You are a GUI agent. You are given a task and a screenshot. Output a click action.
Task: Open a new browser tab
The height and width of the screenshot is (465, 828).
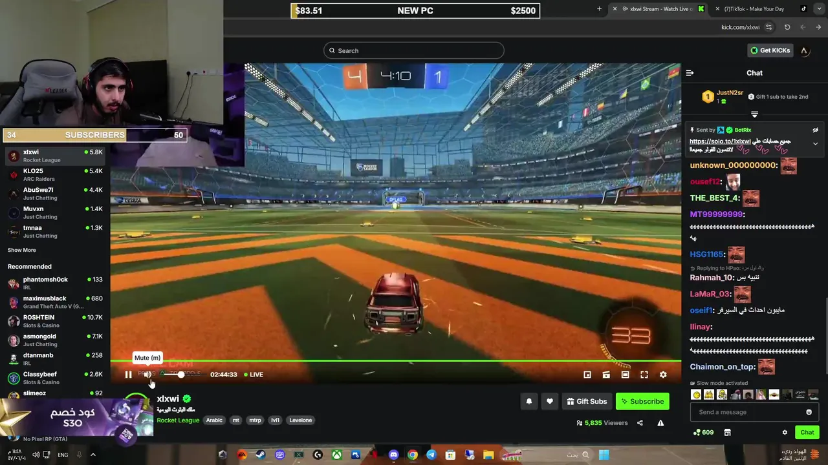tap(599, 9)
